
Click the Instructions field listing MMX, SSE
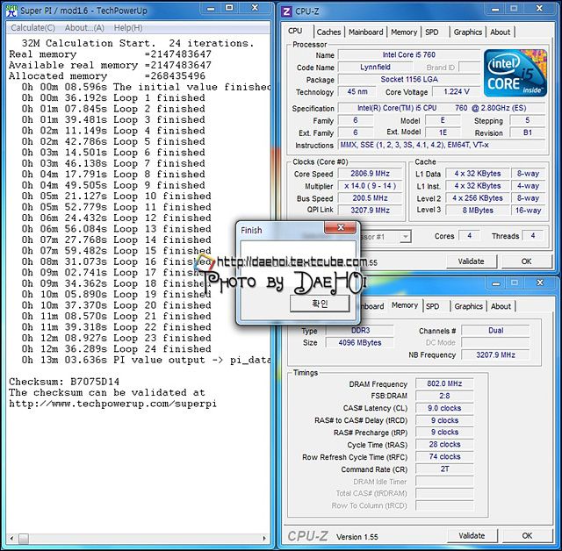442,145
